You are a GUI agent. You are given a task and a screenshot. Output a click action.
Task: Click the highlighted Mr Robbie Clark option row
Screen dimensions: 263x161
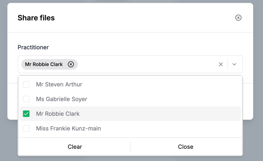(x=130, y=114)
